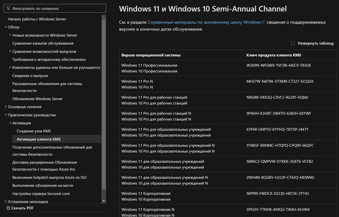Click the sidebar scrollbar thumb
This screenshot has height=217, width=339.
[x=104, y=104]
